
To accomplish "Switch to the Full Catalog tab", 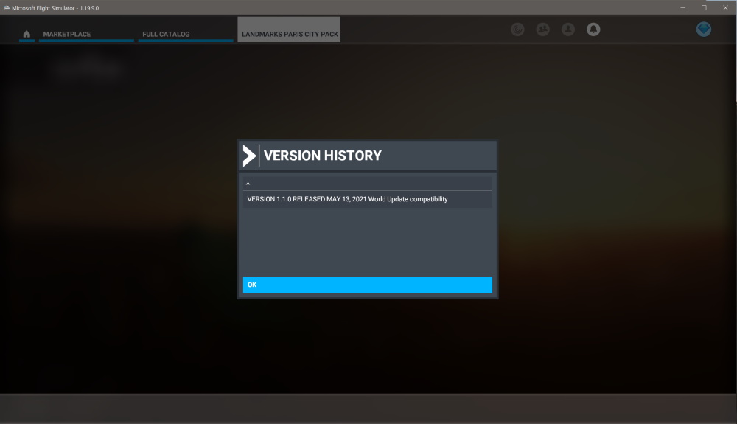I will pos(186,34).
